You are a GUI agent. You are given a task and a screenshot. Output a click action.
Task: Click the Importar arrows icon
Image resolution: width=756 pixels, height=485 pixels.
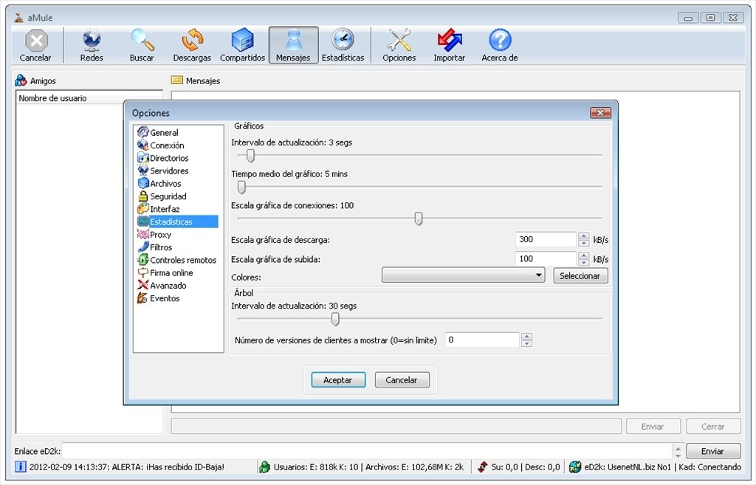[450, 45]
